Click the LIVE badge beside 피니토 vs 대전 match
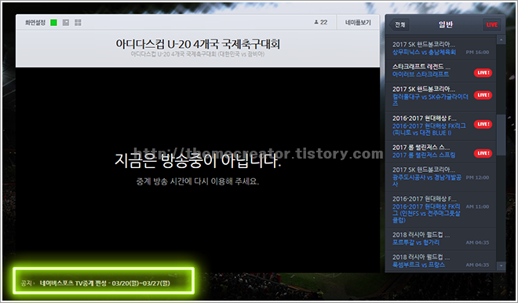518x303 pixels. 483,124
